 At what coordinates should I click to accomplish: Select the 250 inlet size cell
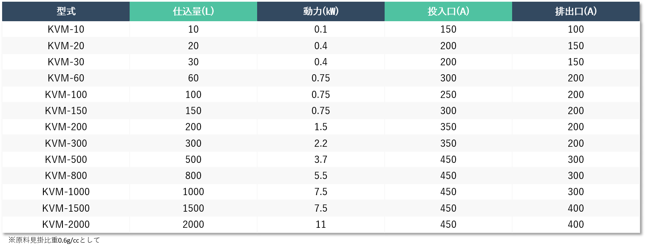point(448,95)
